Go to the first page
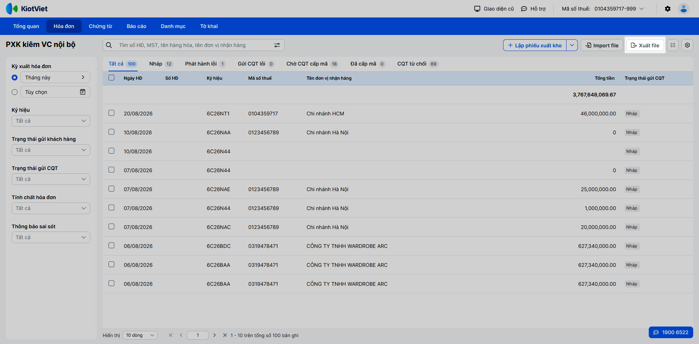Screen dimensions: 699x344 171,335
